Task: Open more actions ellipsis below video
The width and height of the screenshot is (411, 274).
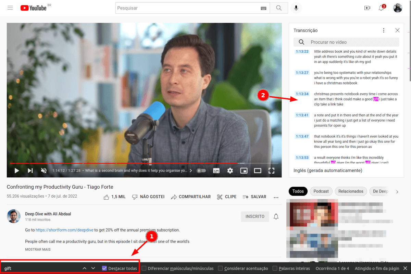Action: click(x=276, y=197)
